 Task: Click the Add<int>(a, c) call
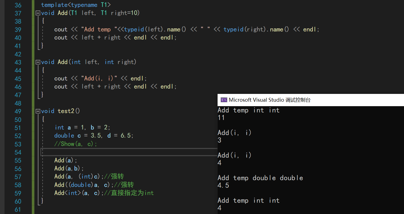point(79,193)
